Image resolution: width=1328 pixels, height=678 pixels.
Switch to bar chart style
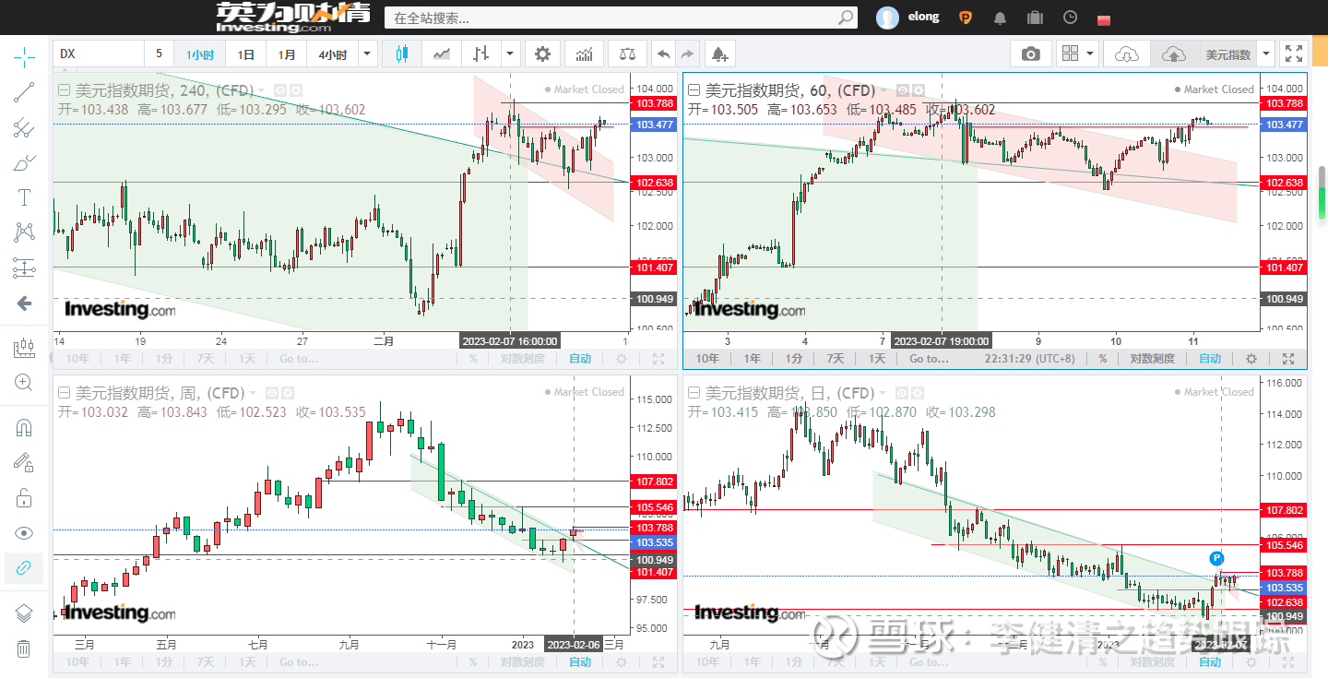480,54
